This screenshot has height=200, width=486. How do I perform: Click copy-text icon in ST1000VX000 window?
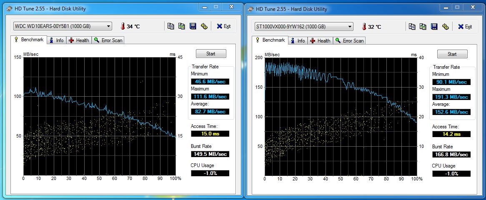click(x=412, y=27)
